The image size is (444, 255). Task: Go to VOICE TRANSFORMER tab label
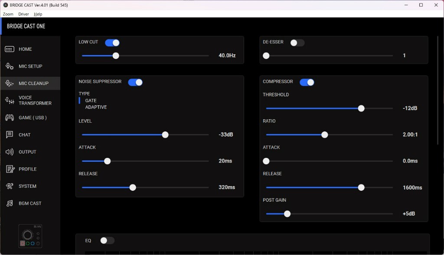(35, 100)
